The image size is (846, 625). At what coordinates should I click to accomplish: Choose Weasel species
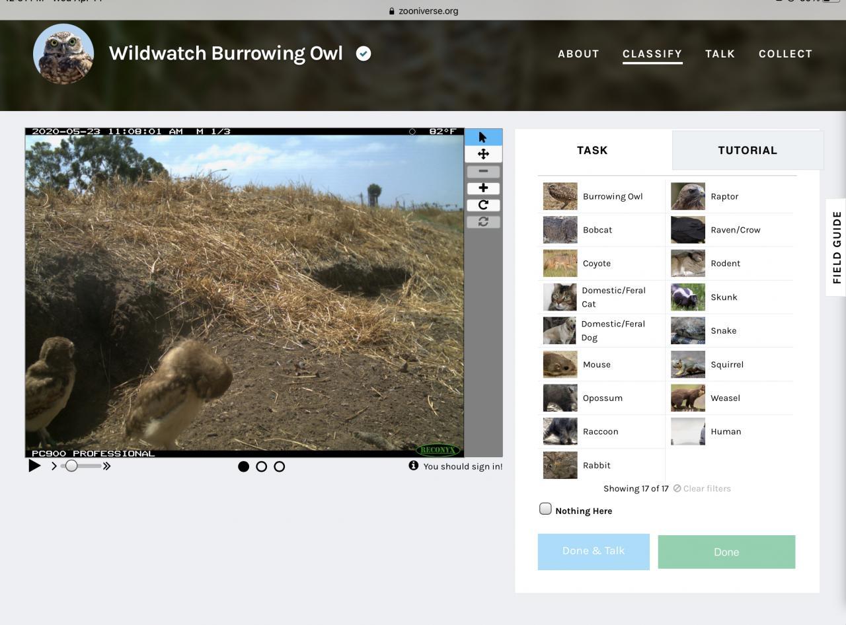click(x=730, y=398)
